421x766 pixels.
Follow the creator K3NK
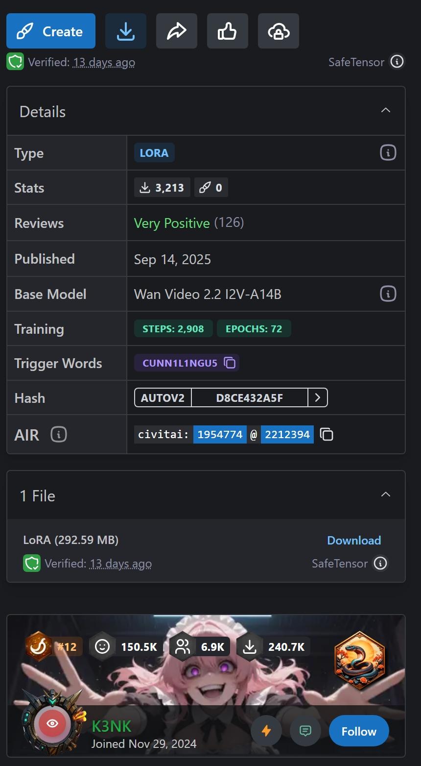tap(359, 731)
